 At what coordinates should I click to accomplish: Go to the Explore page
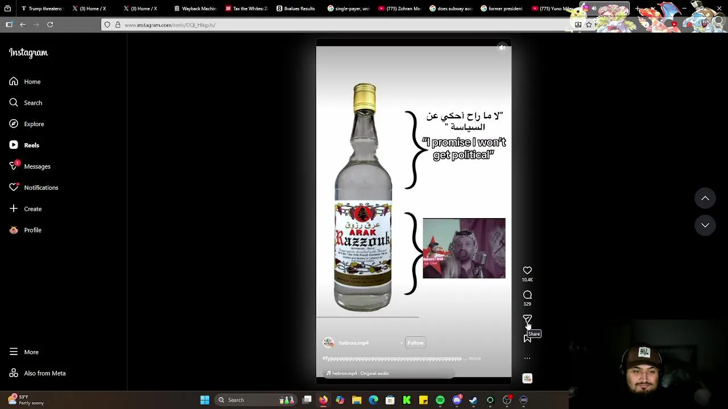27,124
